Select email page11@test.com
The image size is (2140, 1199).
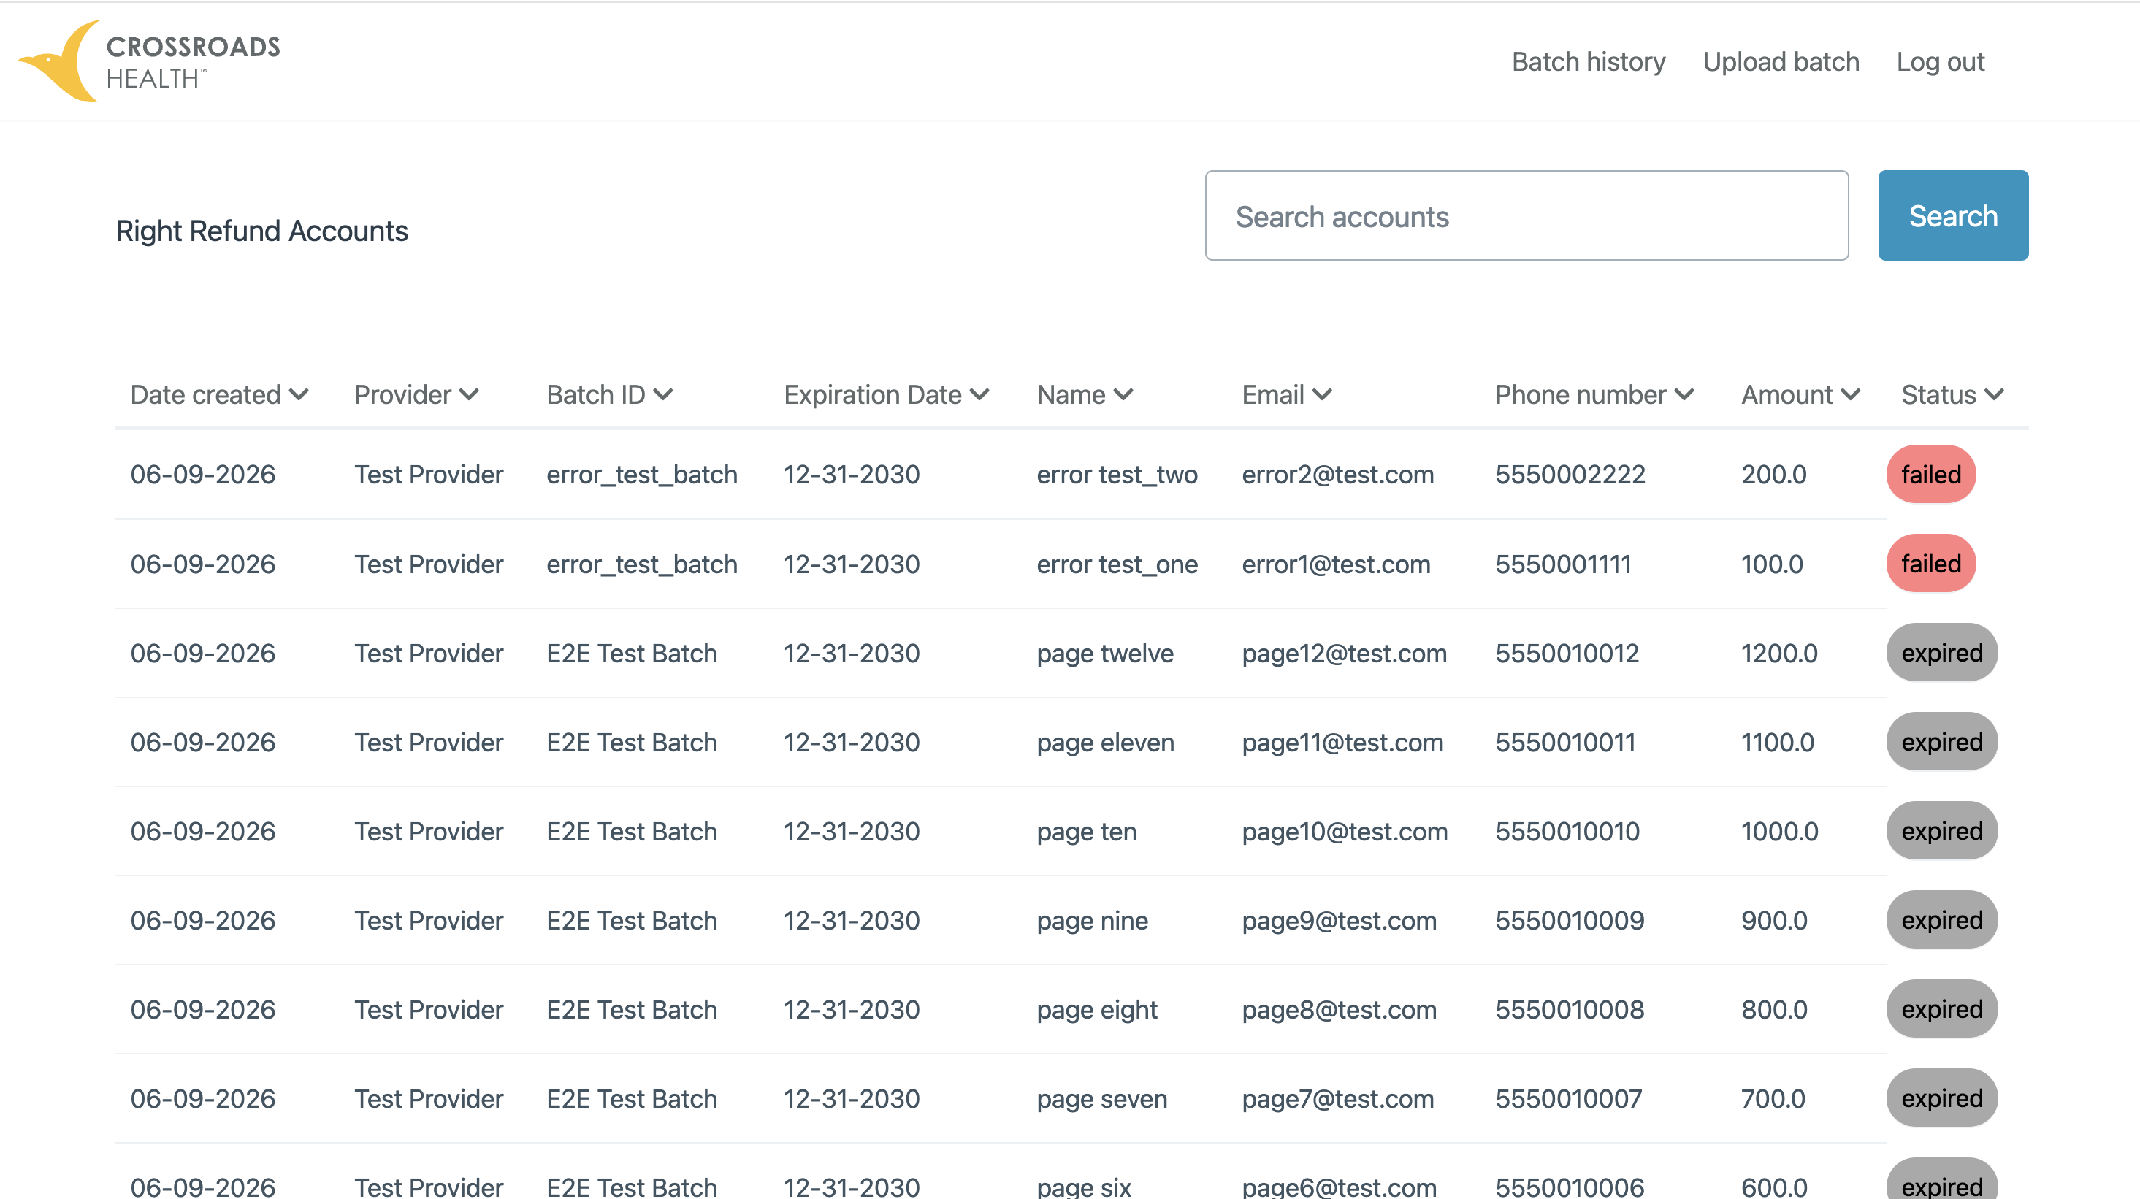[1342, 743]
